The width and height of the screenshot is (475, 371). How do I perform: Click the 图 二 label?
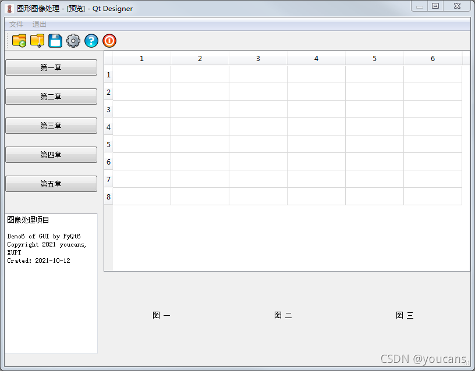pyautogui.click(x=283, y=315)
